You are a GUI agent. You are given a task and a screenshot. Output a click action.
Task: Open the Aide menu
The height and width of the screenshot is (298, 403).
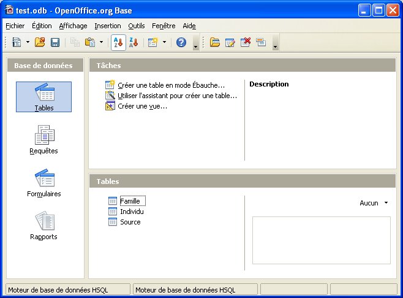189,26
